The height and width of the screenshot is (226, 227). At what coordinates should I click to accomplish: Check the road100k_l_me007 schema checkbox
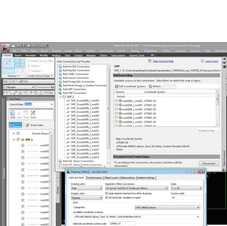point(117,113)
